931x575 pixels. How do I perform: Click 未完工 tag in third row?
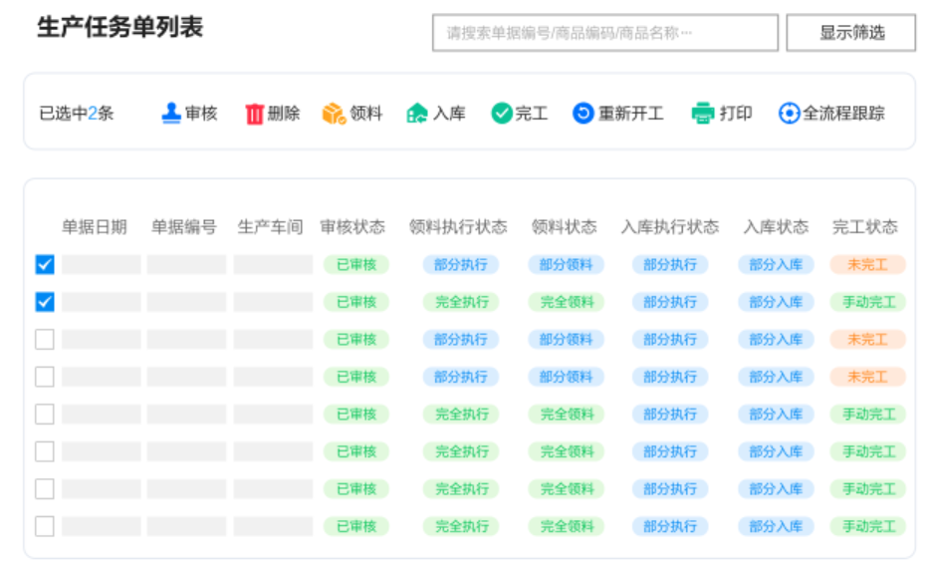click(867, 339)
